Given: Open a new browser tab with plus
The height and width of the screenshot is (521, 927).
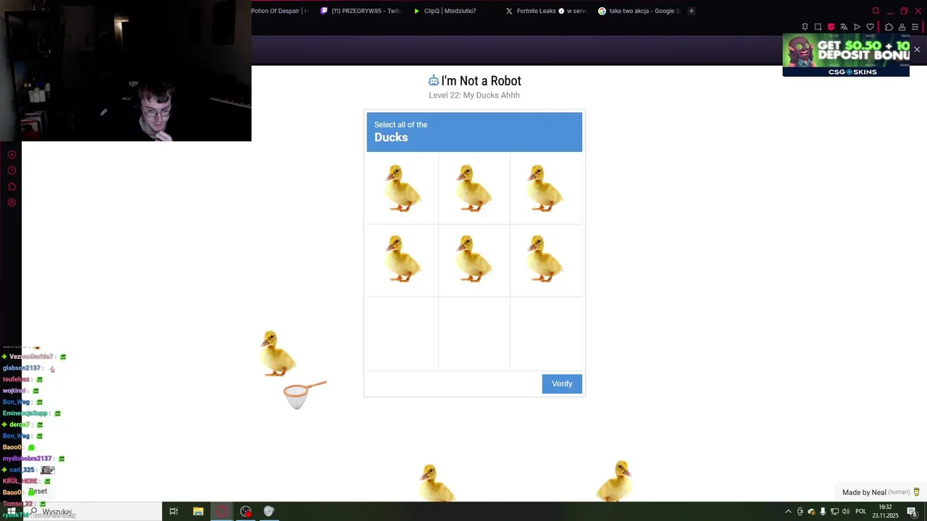Looking at the screenshot, I should click(x=691, y=11).
